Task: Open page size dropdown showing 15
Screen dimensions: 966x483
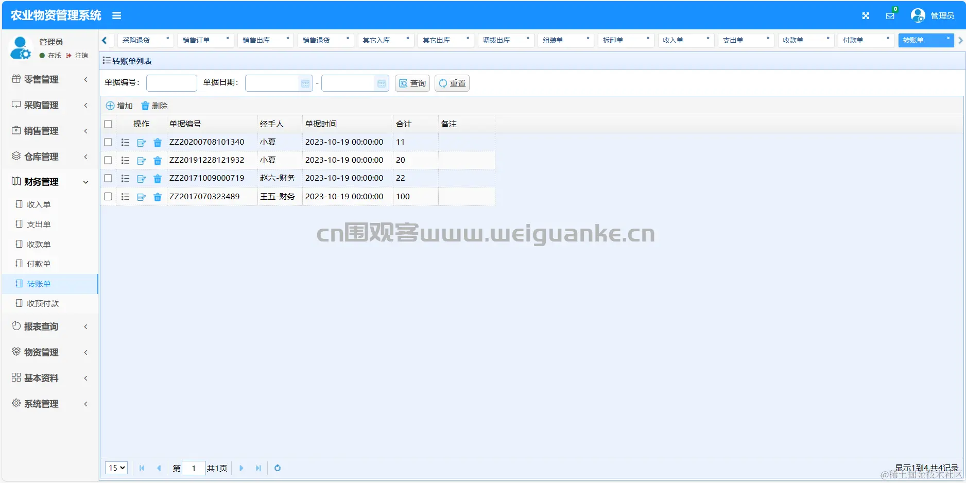Action: coord(116,468)
